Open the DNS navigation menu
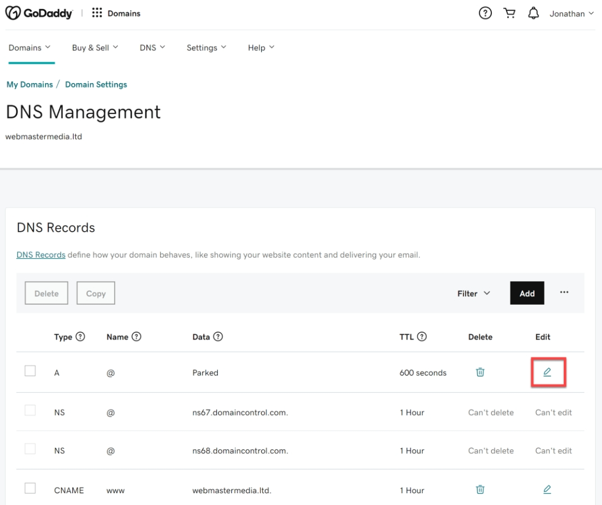This screenshot has width=602, height=505. pos(152,48)
